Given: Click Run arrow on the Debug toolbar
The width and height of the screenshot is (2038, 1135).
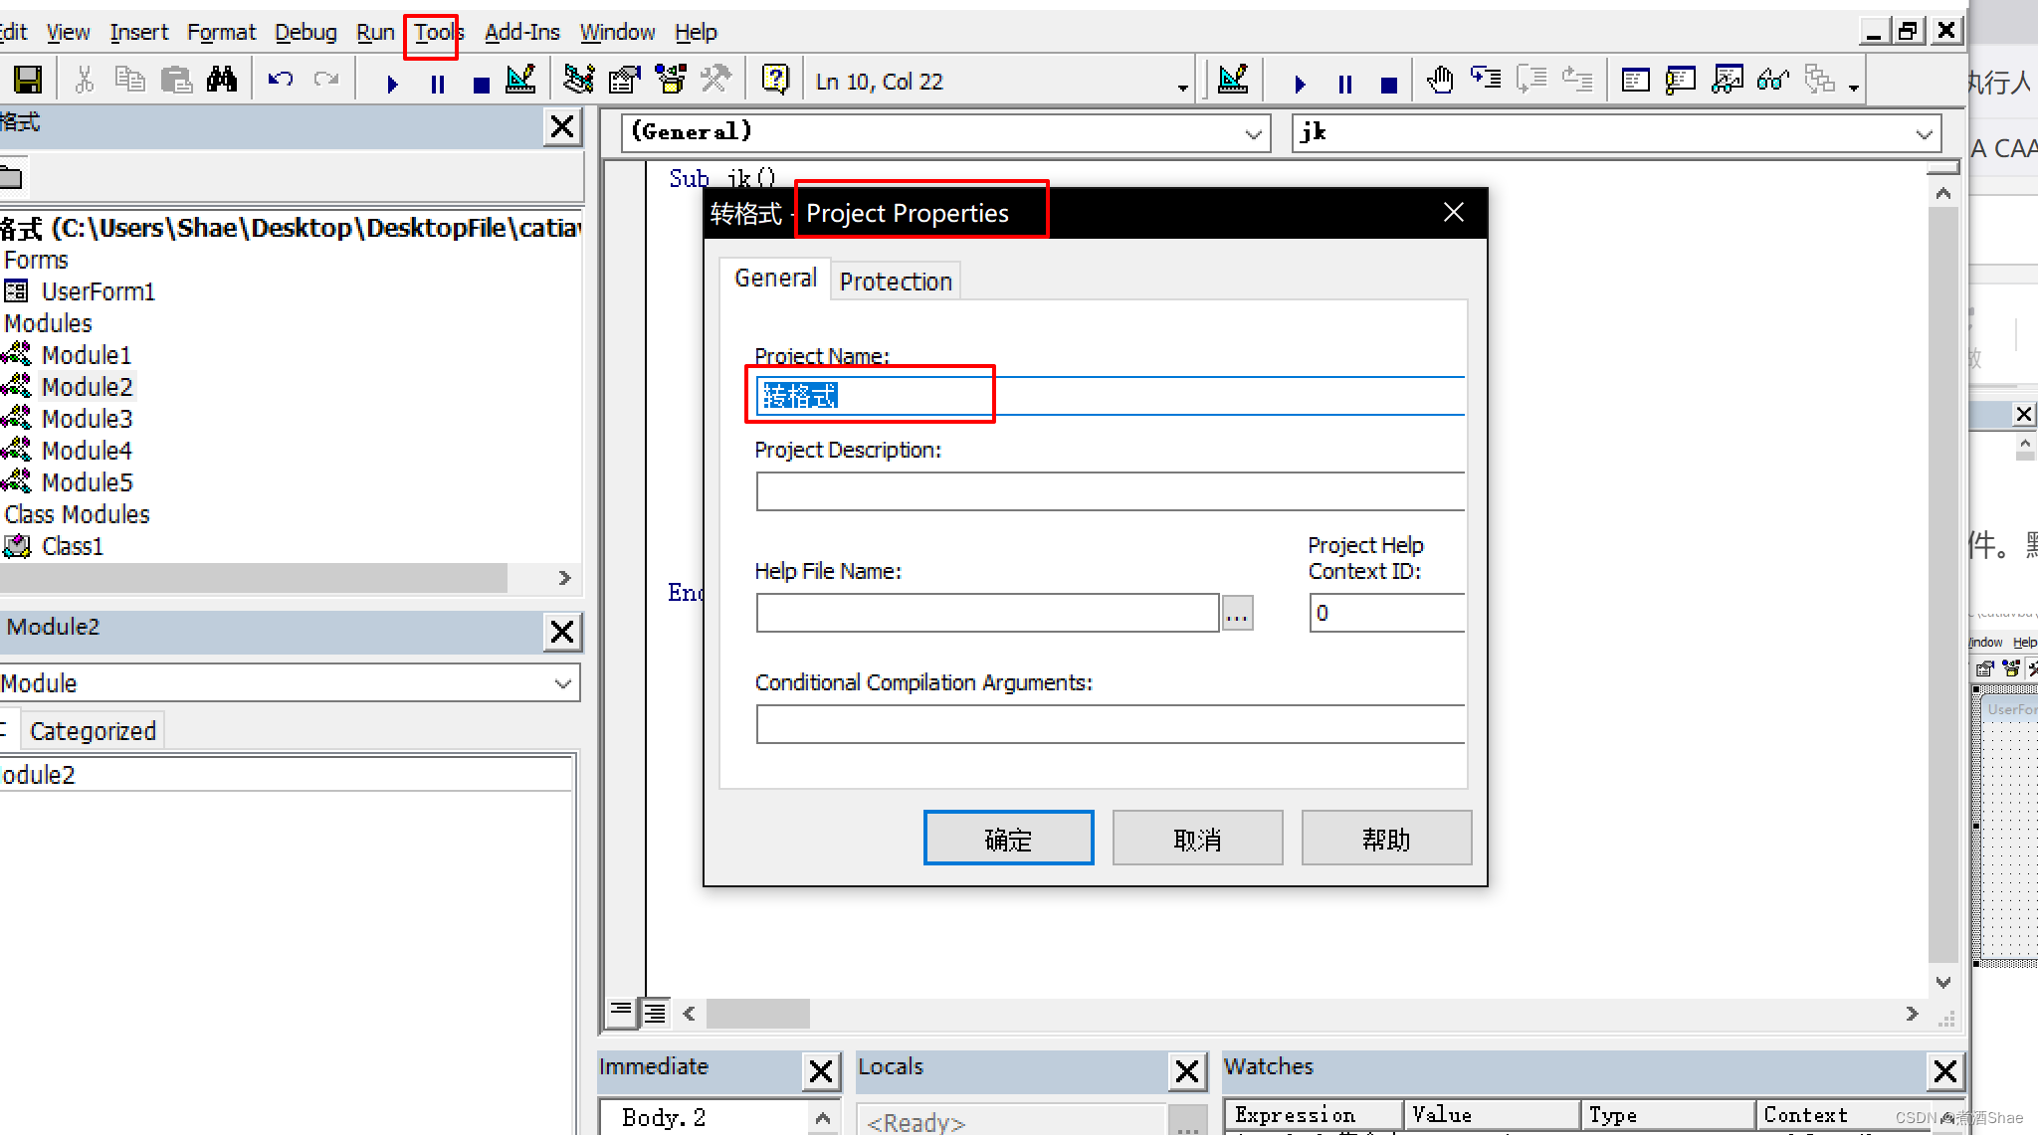Looking at the screenshot, I should click(1300, 84).
